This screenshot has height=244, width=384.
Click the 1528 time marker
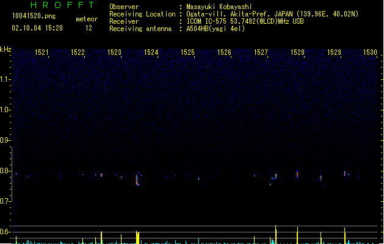tap(297, 52)
